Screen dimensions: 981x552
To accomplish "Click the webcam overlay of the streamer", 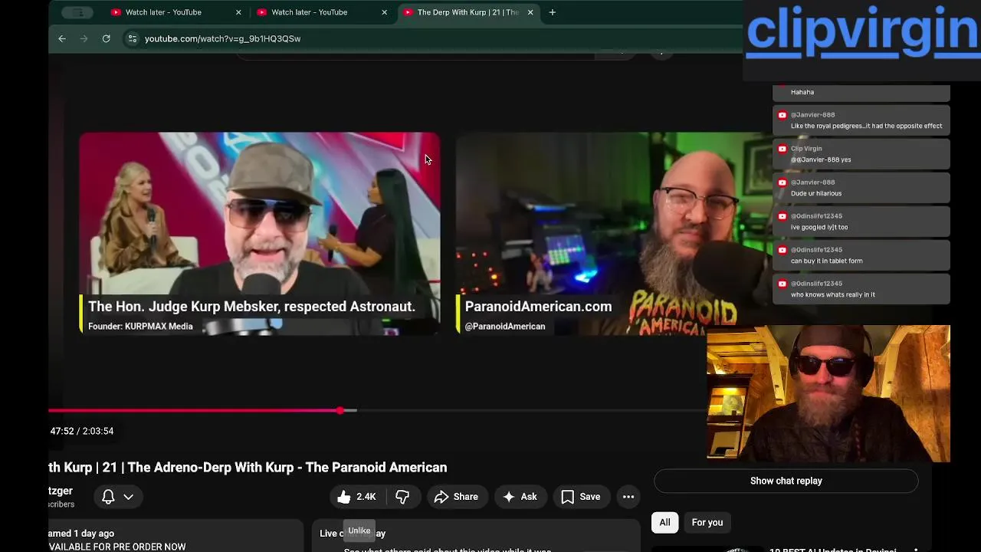I will pos(828,393).
